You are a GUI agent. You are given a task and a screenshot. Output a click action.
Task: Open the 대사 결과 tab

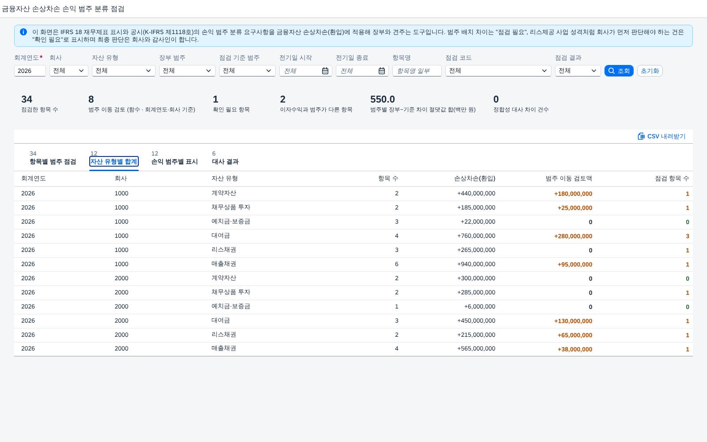[225, 158]
